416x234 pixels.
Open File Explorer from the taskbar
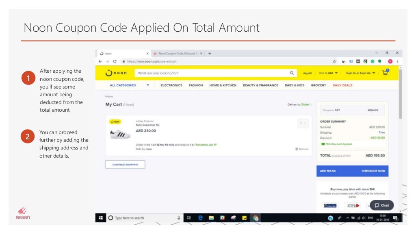[211, 218]
